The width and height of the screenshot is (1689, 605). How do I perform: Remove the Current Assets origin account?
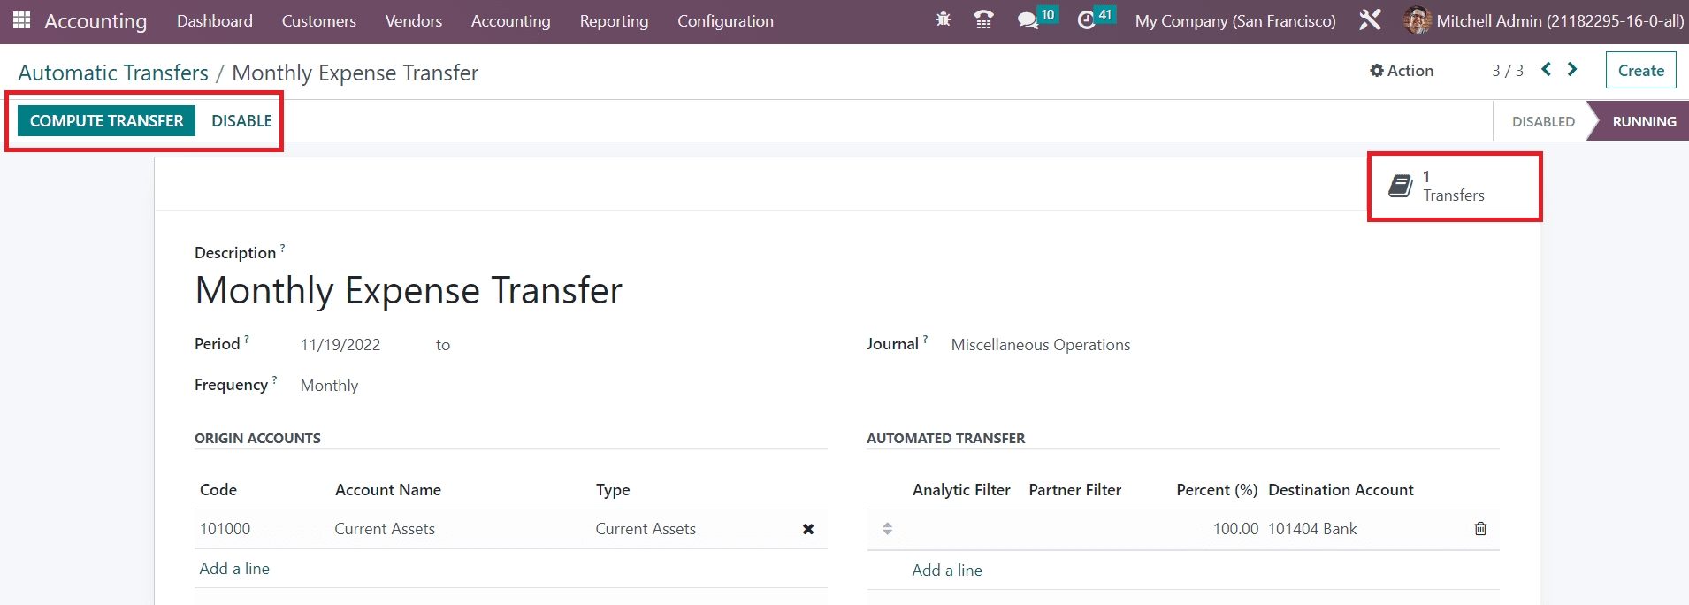807,529
